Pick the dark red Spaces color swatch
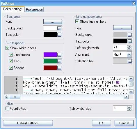 [50, 68]
